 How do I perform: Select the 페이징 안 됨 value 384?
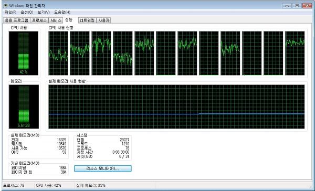tap(64, 172)
